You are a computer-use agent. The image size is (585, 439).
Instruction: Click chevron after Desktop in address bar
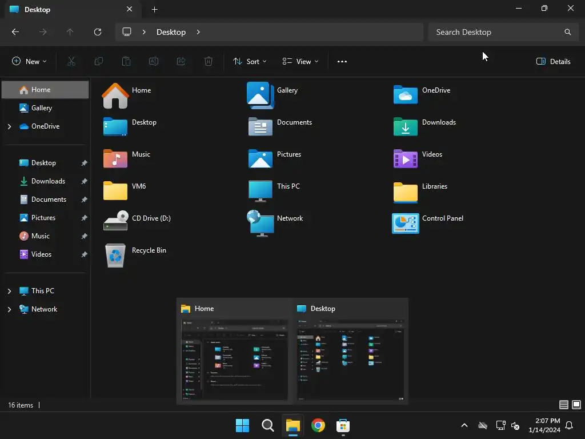click(198, 32)
